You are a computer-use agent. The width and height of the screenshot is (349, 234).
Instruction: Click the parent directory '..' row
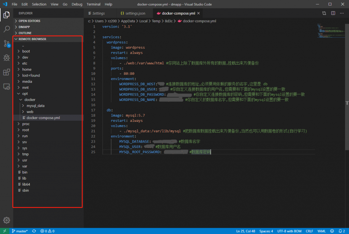click(48, 45)
